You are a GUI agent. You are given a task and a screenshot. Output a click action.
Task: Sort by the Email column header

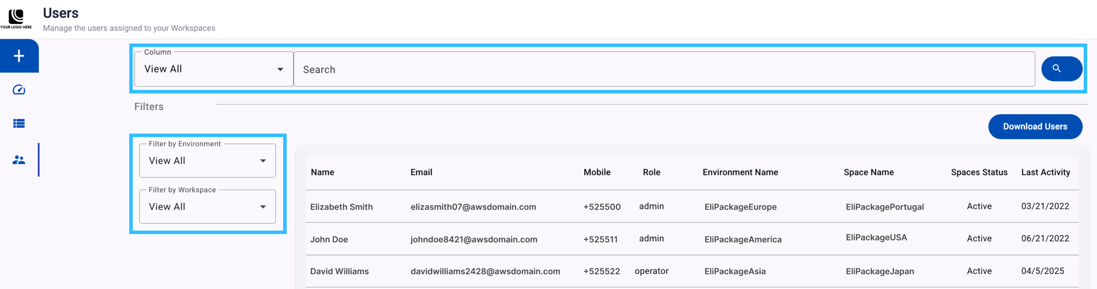point(421,172)
